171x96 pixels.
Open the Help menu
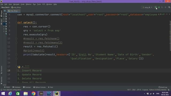[x=55, y=4]
